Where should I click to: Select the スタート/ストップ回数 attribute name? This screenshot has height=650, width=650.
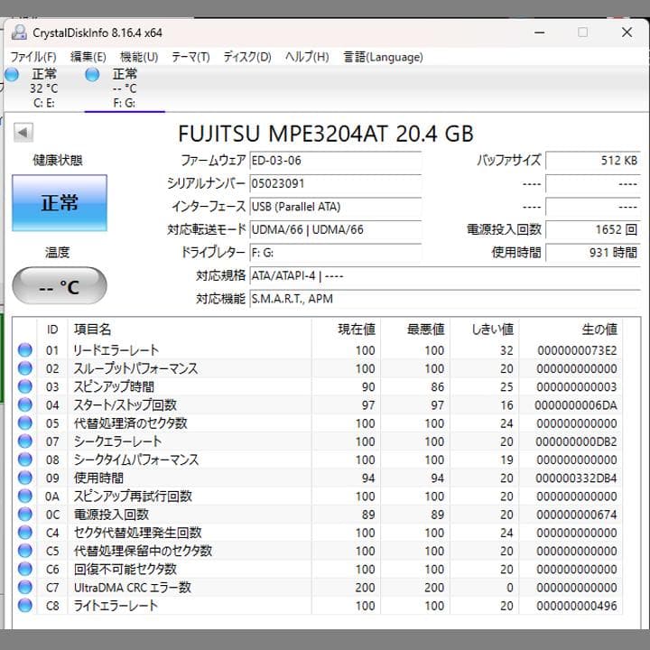(x=125, y=405)
